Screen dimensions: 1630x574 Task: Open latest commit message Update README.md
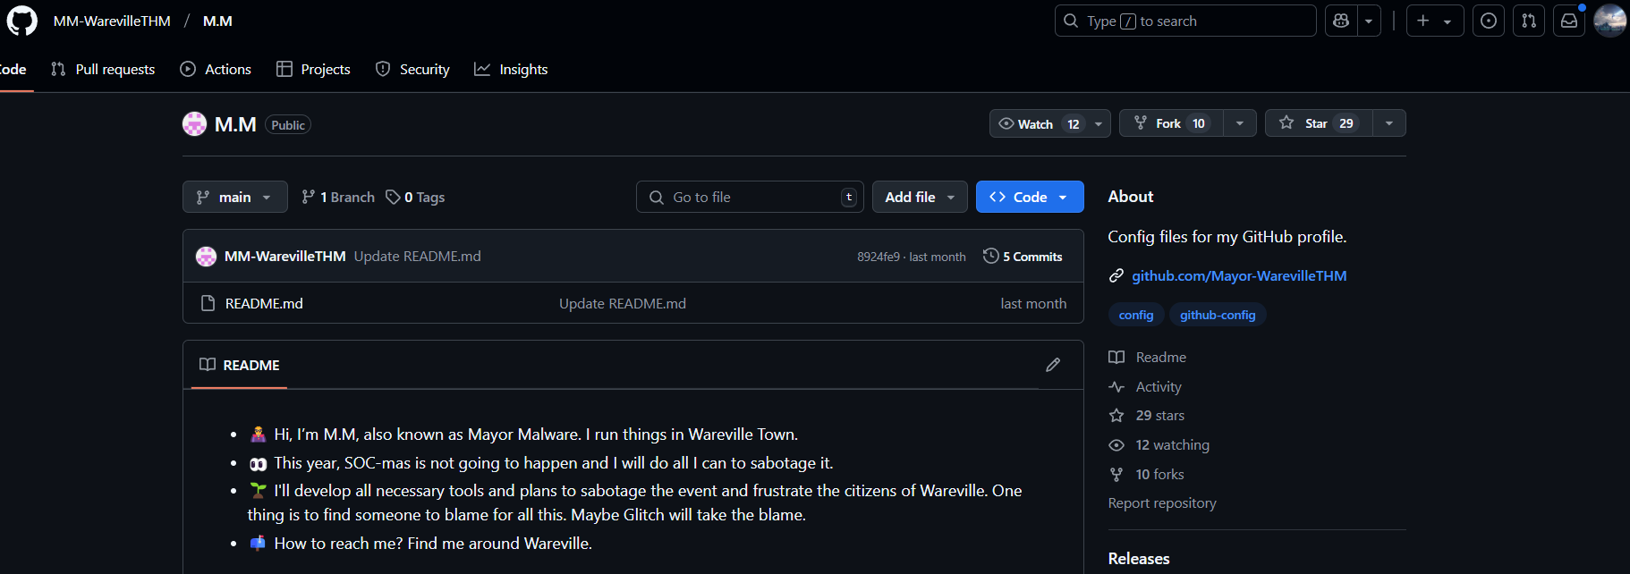pos(418,256)
